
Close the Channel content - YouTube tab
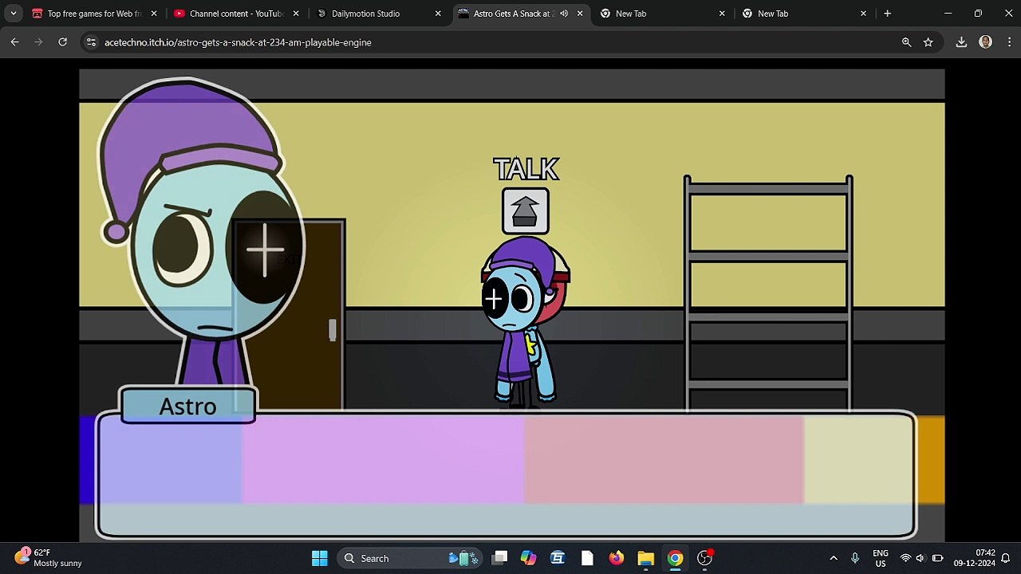296,14
